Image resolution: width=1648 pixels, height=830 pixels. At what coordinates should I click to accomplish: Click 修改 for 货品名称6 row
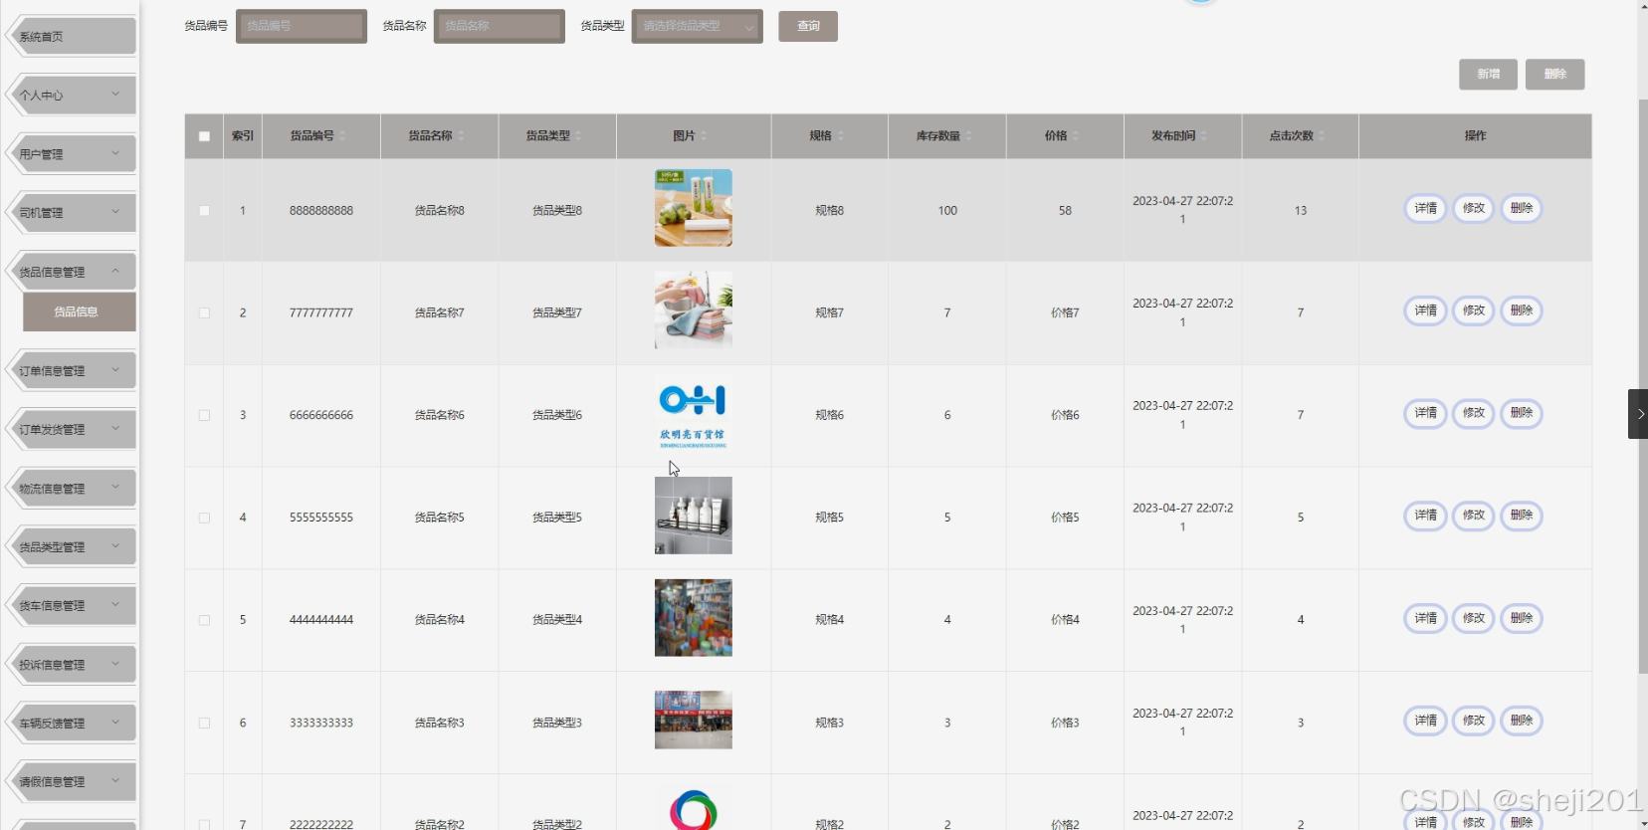coord(1474,414)
